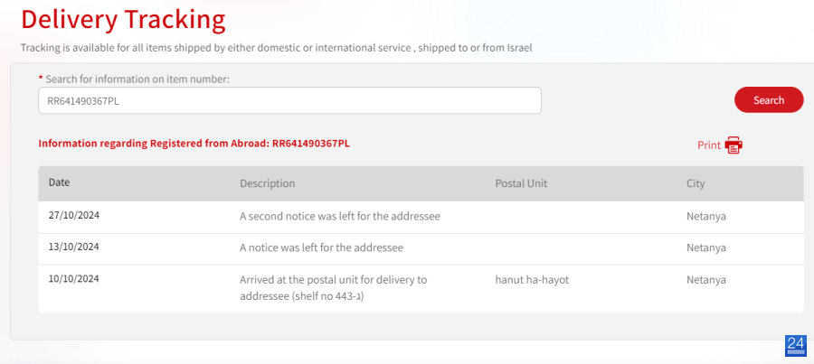Viewport: 814px width, 364px height.
Task: Click the Delivery Tracking heading
Action: 124,20
